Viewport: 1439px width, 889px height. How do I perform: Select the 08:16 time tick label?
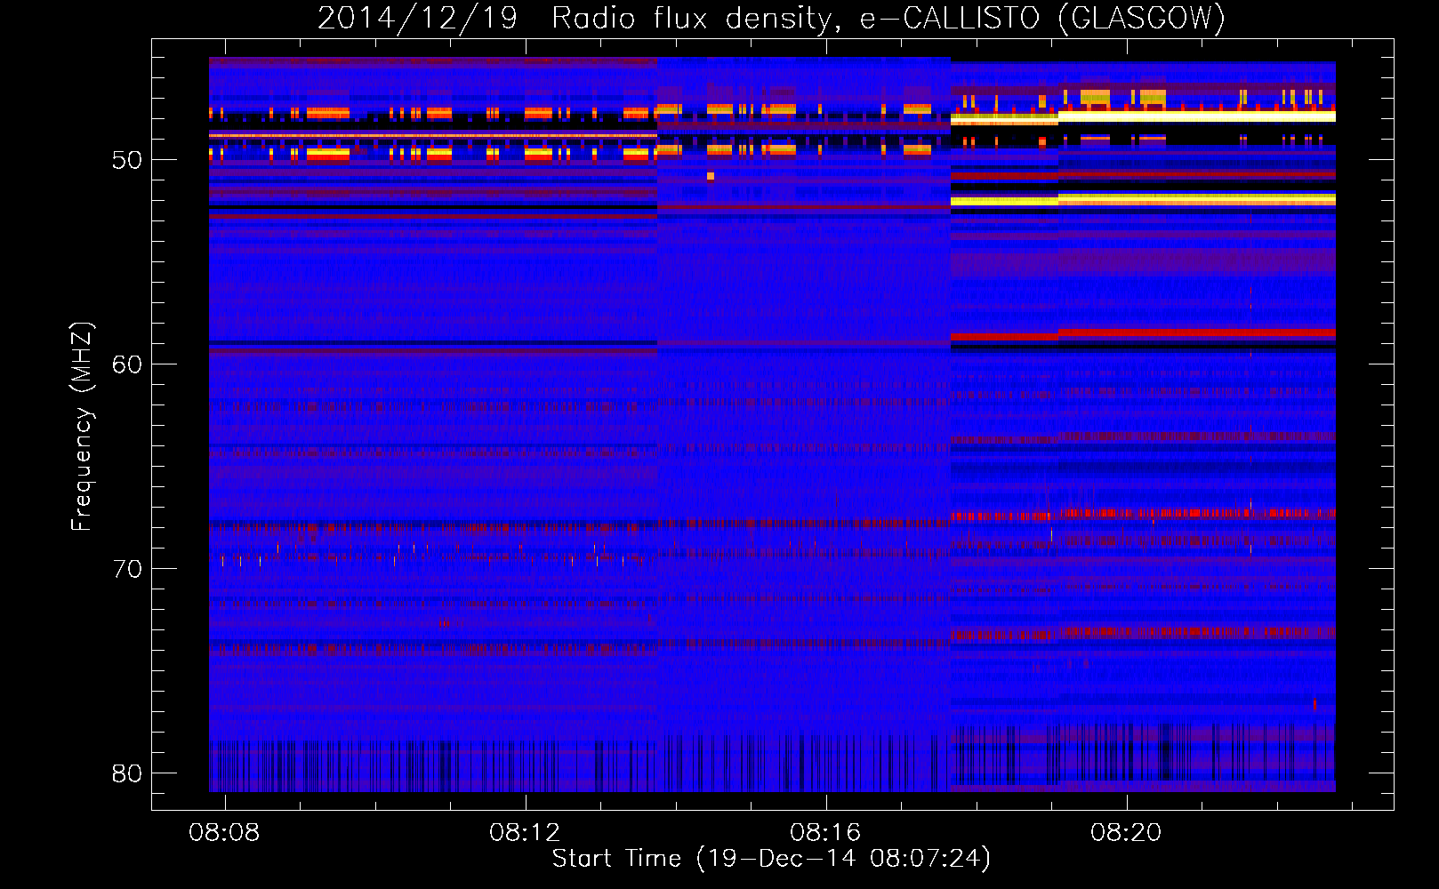(x=825, y=832)
